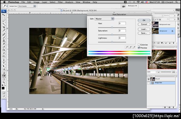The height and width of the screenshot is (119, 181).
Task: Open the Edit Master dropdown
Action: point(104,19)
